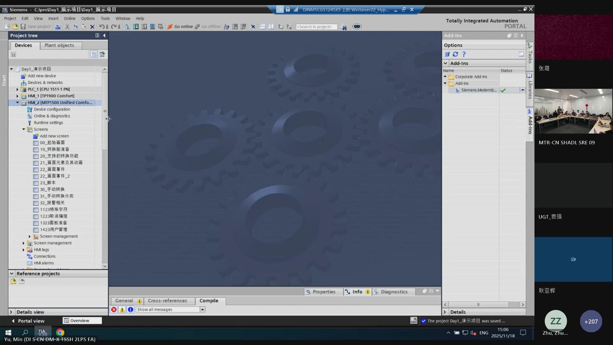Click the Search in project field
Viewport: 613px width, 345px height.
tap(316, 27)
